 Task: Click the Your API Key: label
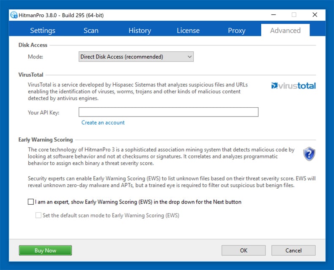(44, 113)
